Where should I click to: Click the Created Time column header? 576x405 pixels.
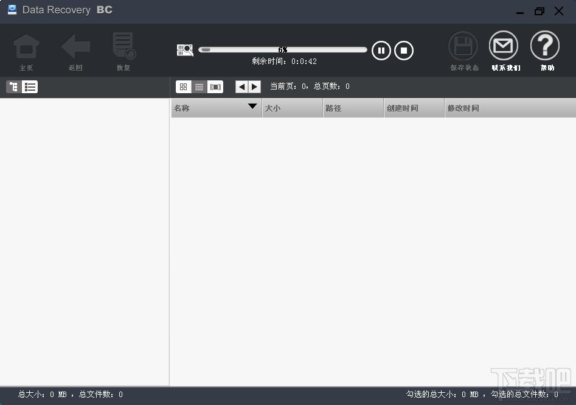point(414,108)
